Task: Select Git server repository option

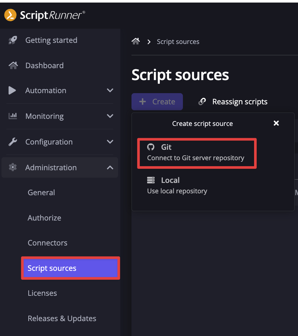Action: tap(196, 153)
